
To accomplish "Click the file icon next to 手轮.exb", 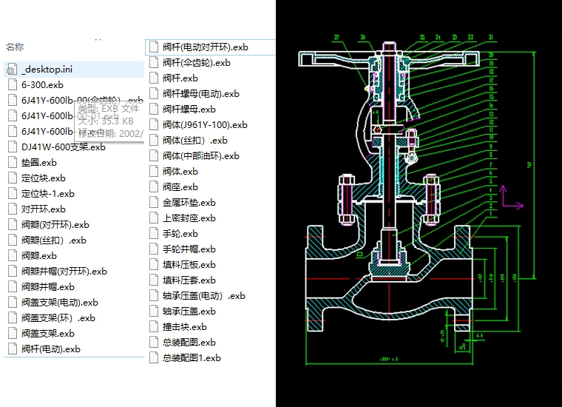I will [x=154, y=234].
